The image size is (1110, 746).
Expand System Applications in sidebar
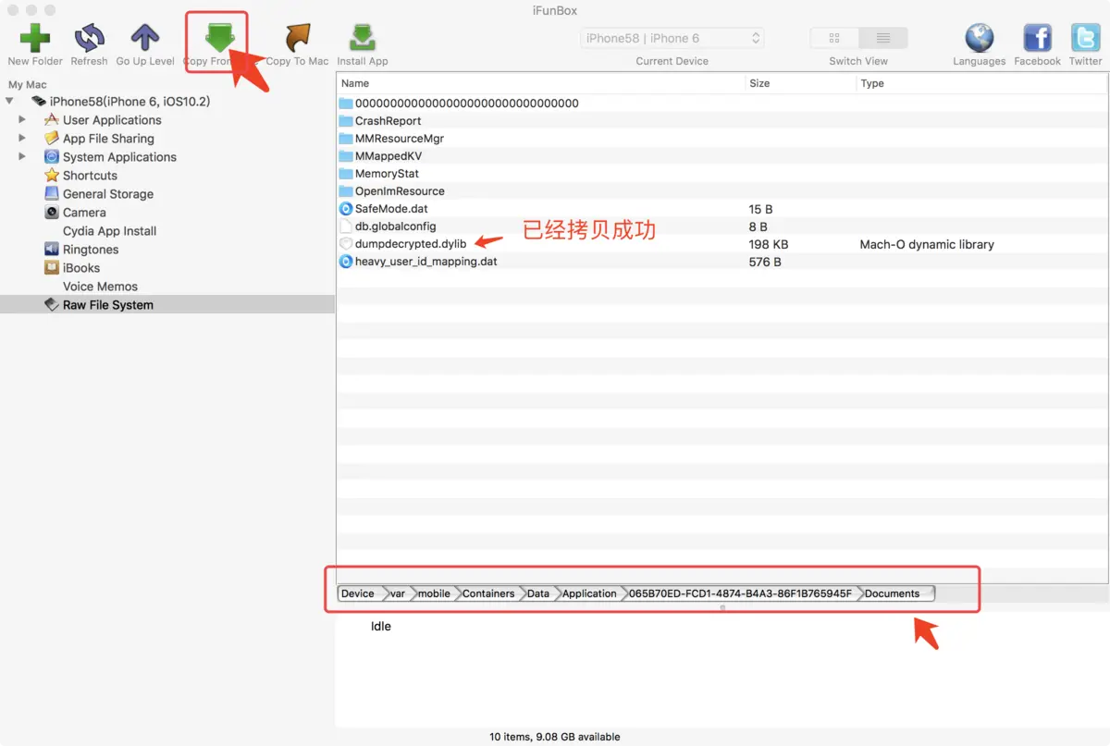click(22, 156)
